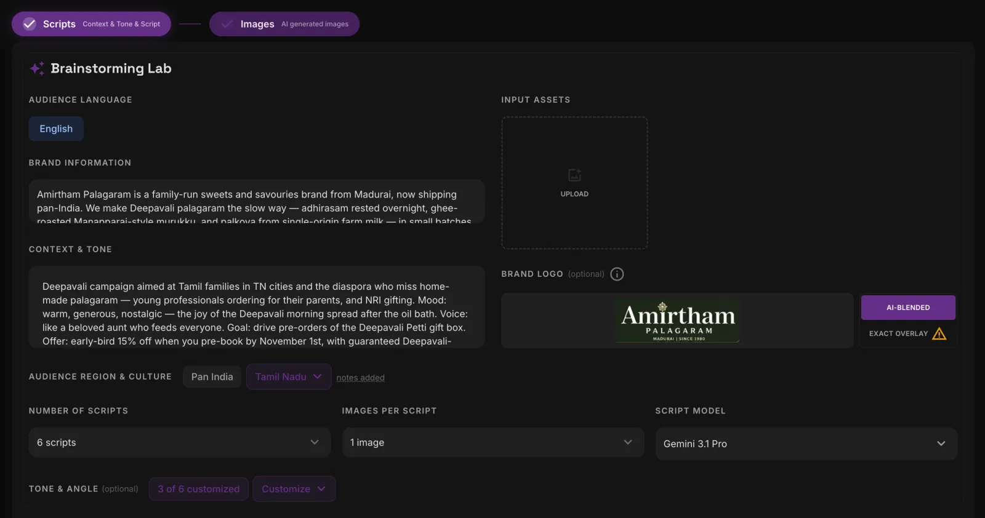Switch to the Images step tab

click(x=284, y=24)
